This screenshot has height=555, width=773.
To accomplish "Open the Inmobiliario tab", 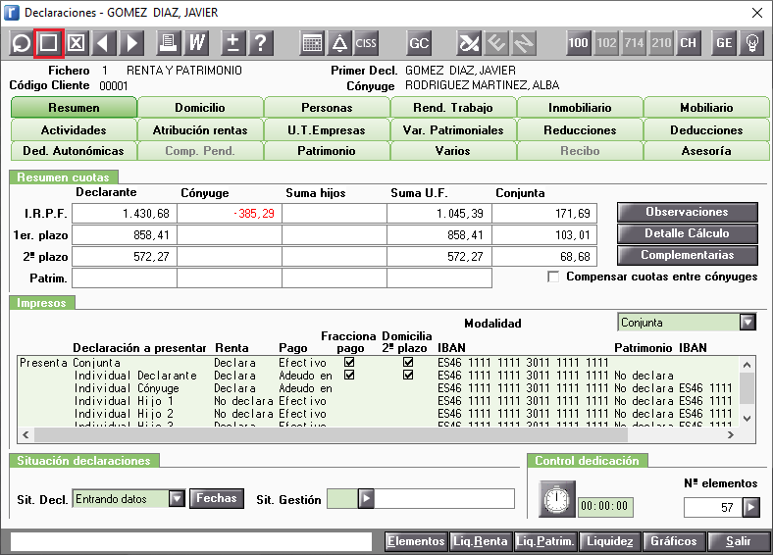I will [x=580, y=108].
